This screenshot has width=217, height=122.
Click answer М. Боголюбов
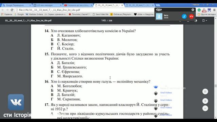[70, 86]
